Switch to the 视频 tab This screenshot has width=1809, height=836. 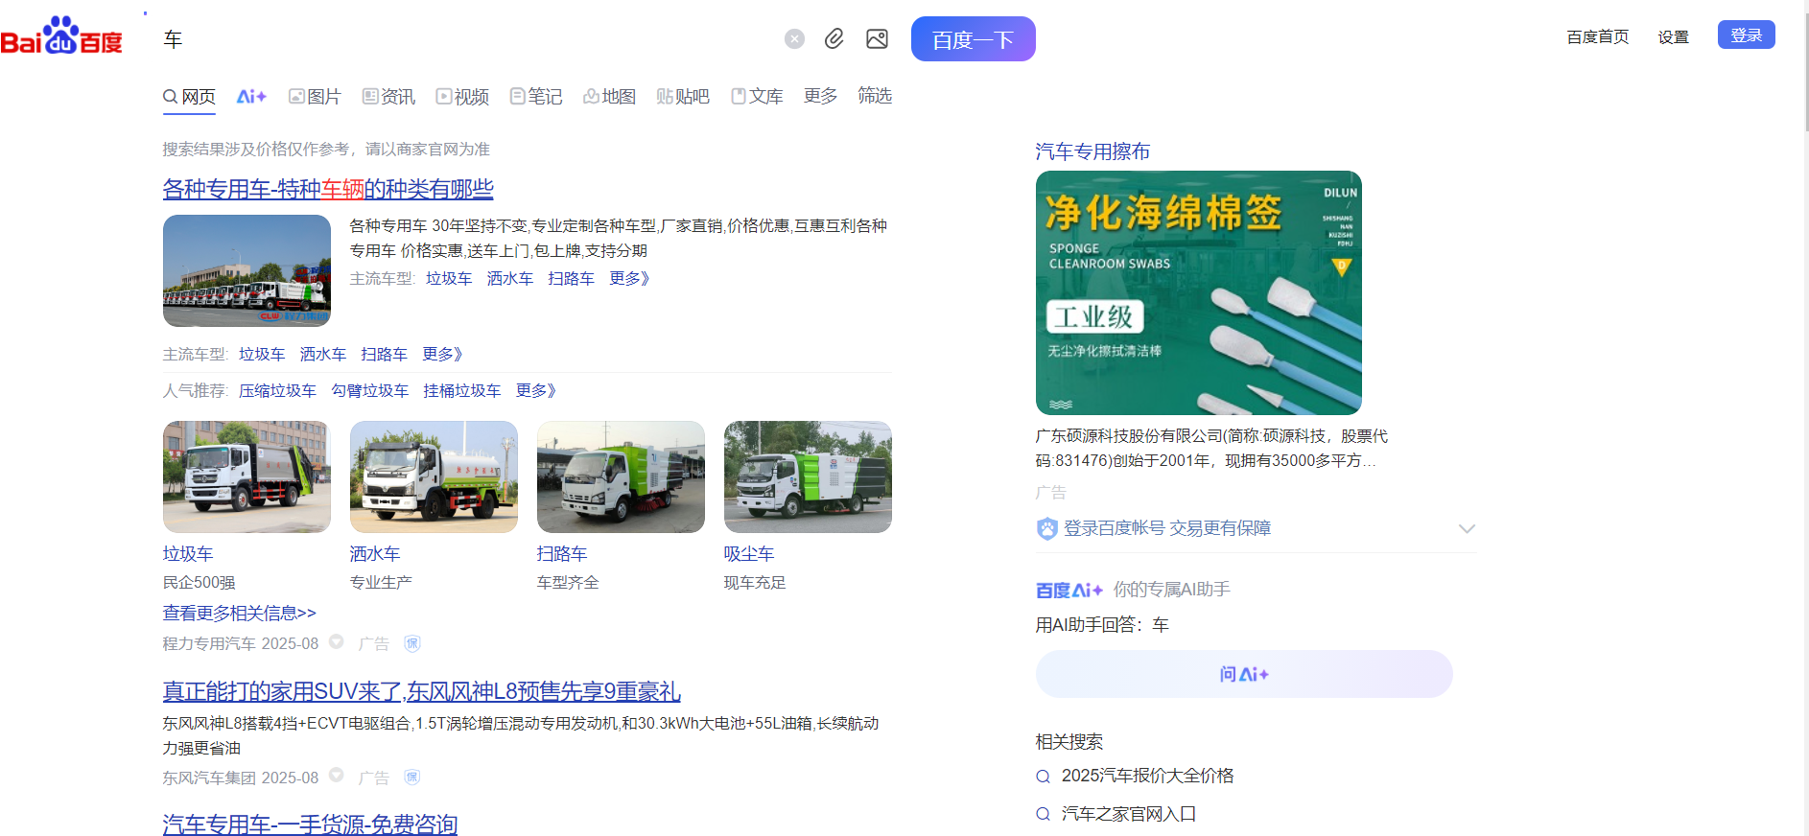coord(462,97)
